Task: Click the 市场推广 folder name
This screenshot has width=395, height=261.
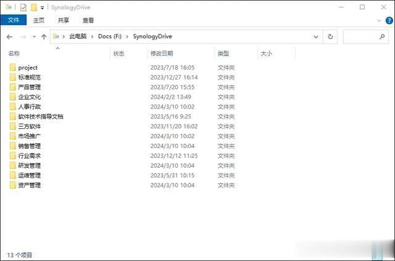Action: (29, 136)
